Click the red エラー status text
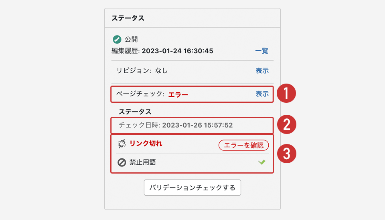The width and height of the screenshot is (385, 220). click(x=178, y=94)
